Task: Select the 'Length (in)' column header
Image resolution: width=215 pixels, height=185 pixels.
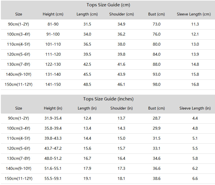Action: 87,108
